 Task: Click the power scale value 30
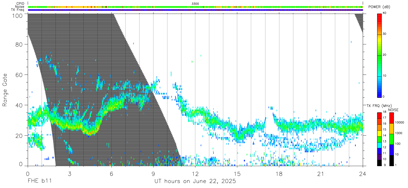pos(384,34)
